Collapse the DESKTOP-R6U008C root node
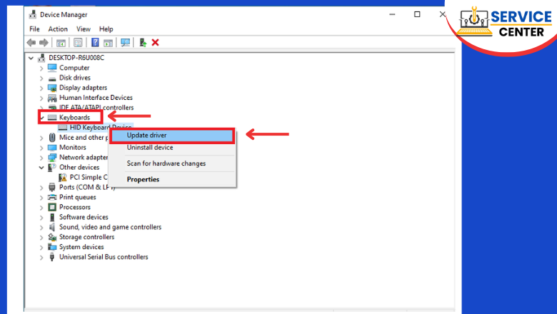 [31, 58]
